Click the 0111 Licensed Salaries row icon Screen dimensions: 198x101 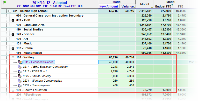tap(20, 62)
